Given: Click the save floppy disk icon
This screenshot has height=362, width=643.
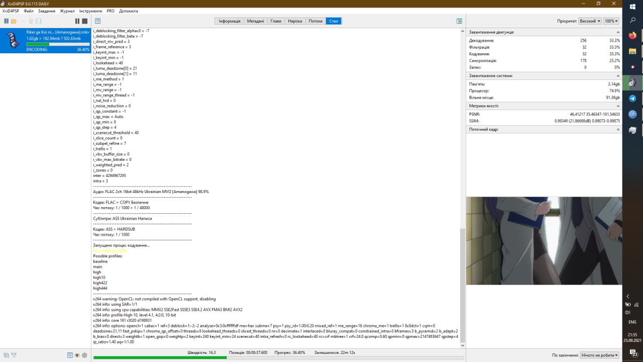Looking at the screenshot, I should tap(39, 21).
